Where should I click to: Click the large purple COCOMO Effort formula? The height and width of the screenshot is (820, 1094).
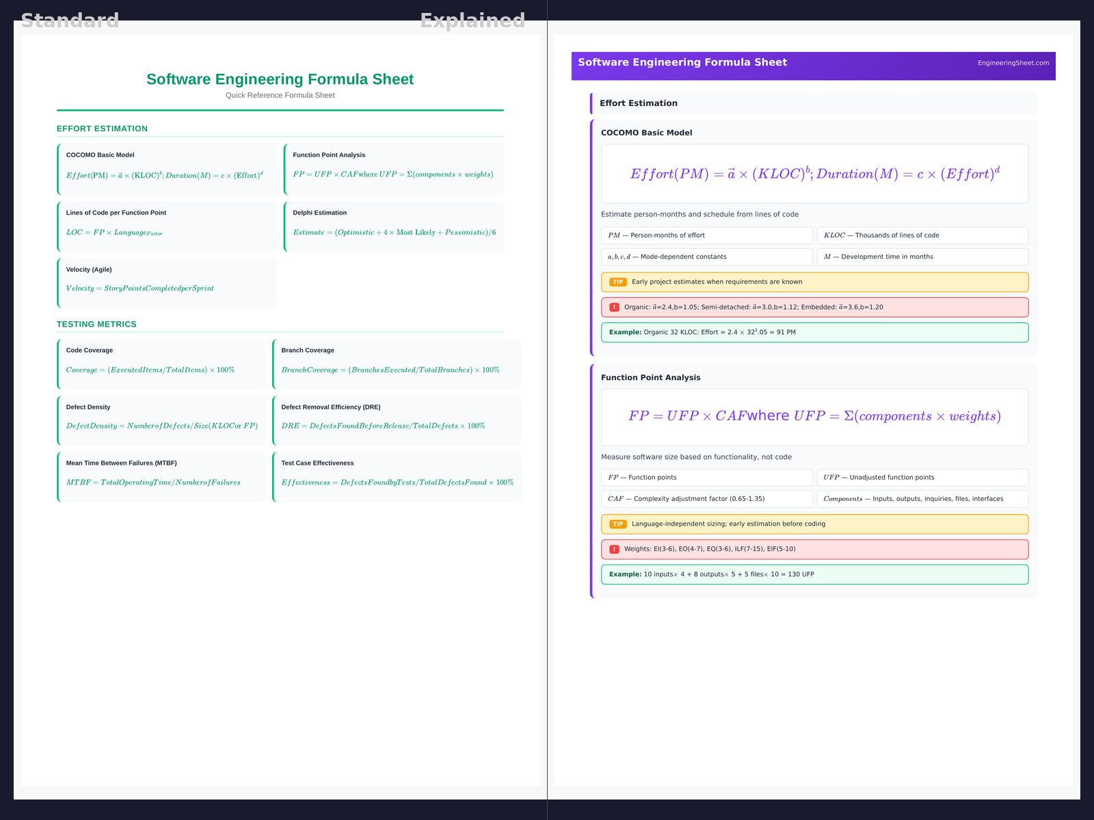pyautogui.click(x=814, y=174)
